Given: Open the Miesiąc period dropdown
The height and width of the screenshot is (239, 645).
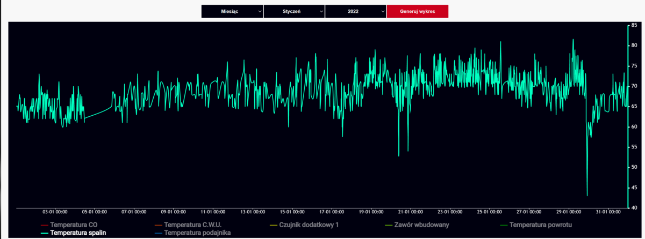Looking at the screenshot, I should (232, 11).
